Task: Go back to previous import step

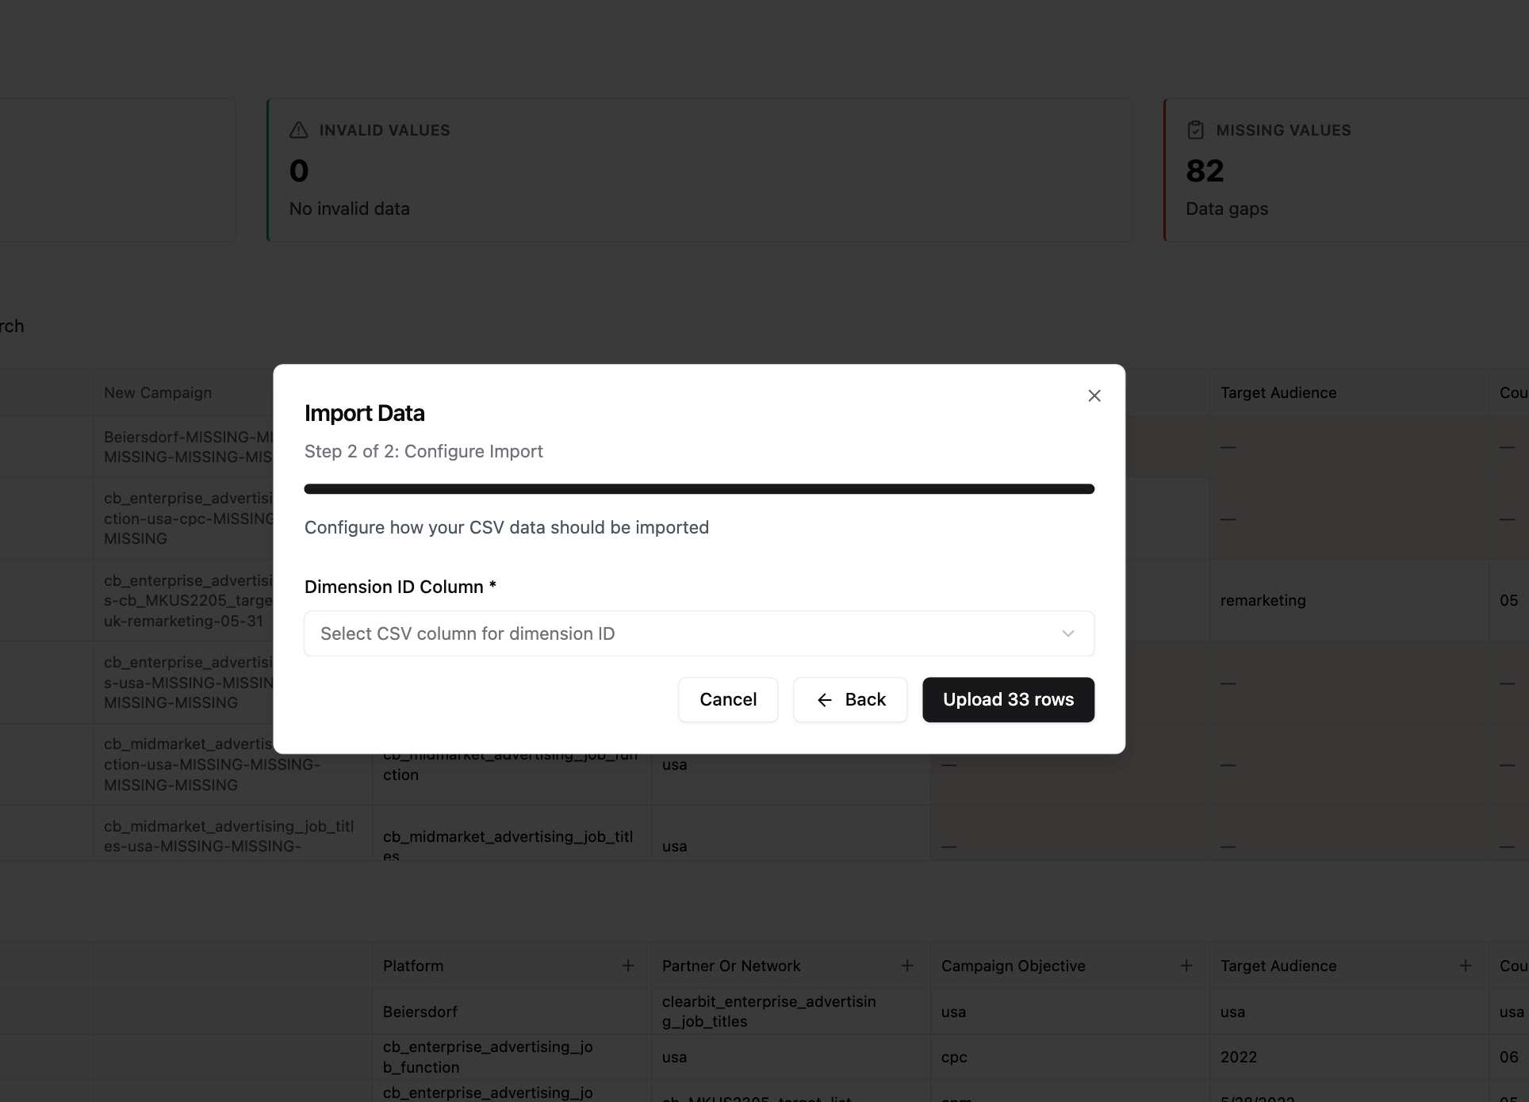Action: pyautogui.click(x=850, y=699)
